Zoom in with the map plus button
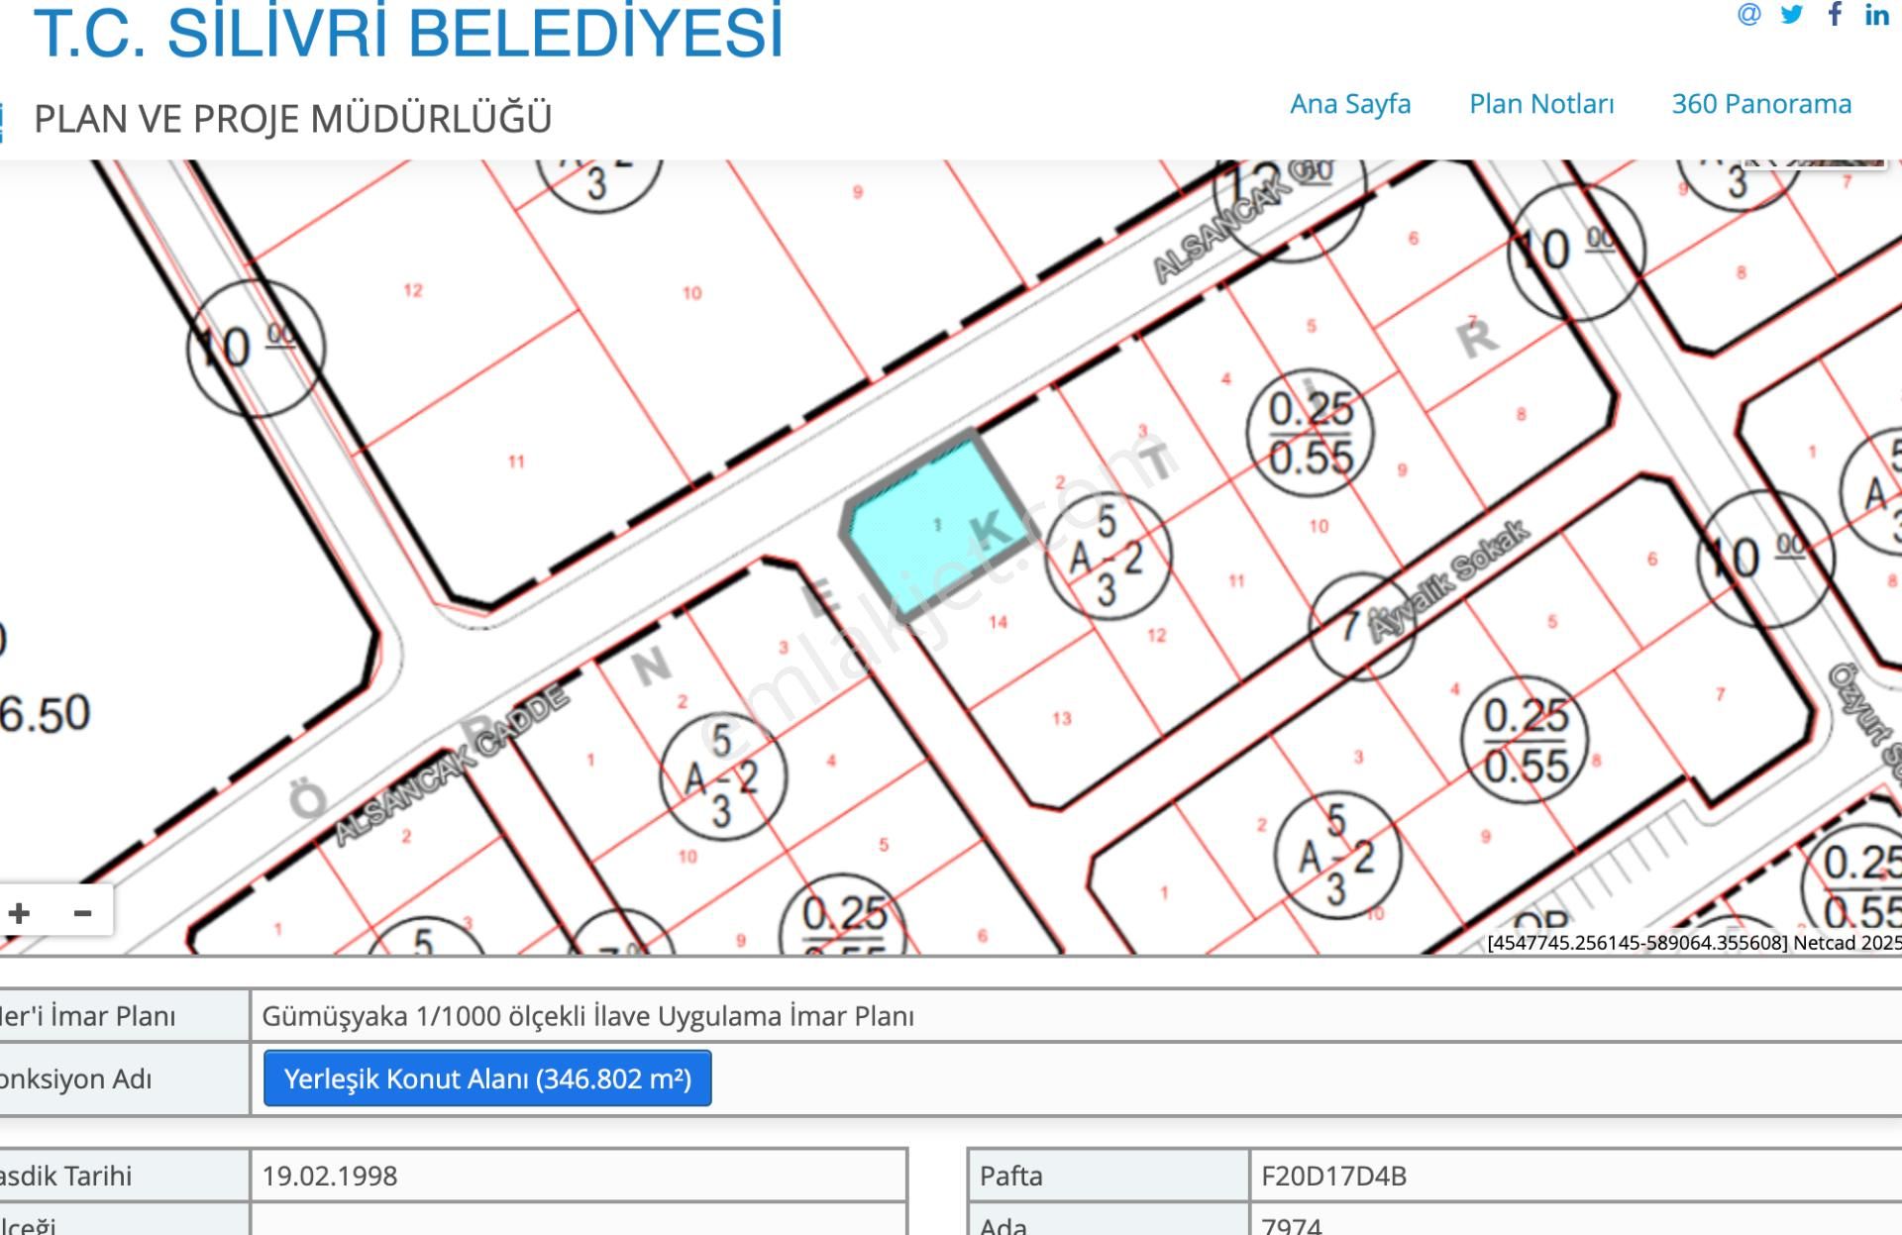This screenshot has width=1902, height=1235. coord(20,912)
